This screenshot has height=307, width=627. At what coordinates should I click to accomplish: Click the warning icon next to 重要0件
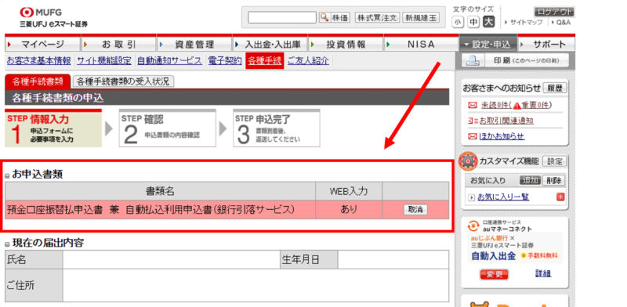click(516, 106)
